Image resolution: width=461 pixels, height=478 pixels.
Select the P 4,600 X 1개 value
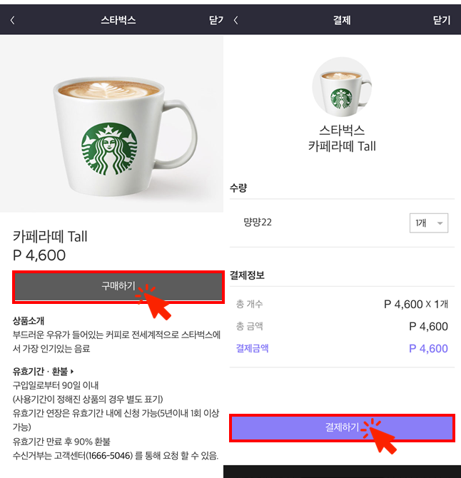[416, 304]
